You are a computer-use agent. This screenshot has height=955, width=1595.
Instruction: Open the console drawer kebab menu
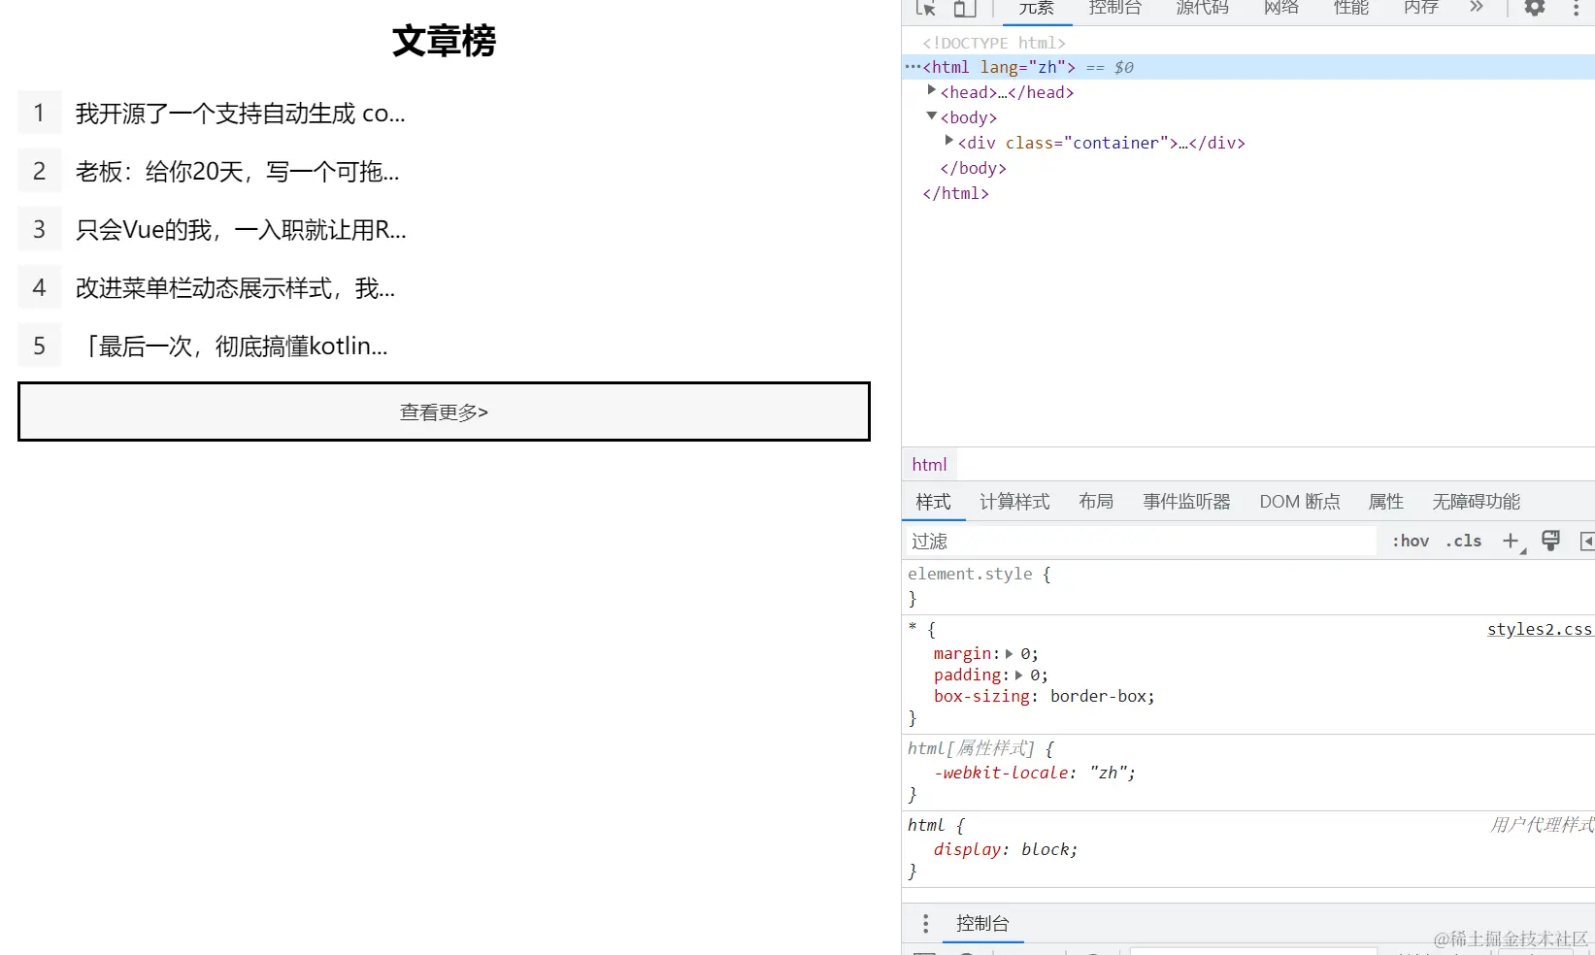coord(925,923)
